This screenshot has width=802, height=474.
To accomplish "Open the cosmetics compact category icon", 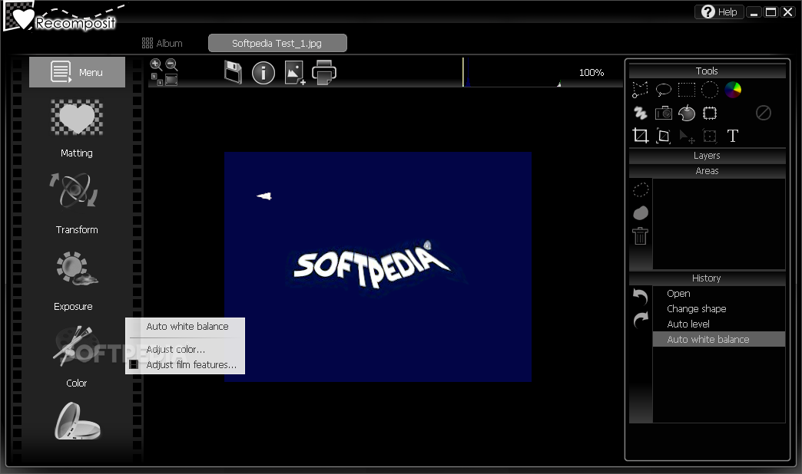I will (x=78, y=421).
